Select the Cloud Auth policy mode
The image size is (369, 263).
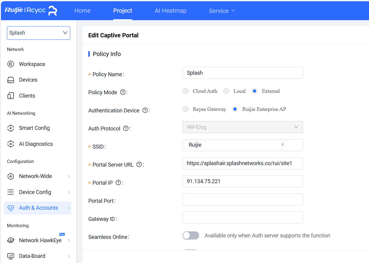[x=186, y=91]
